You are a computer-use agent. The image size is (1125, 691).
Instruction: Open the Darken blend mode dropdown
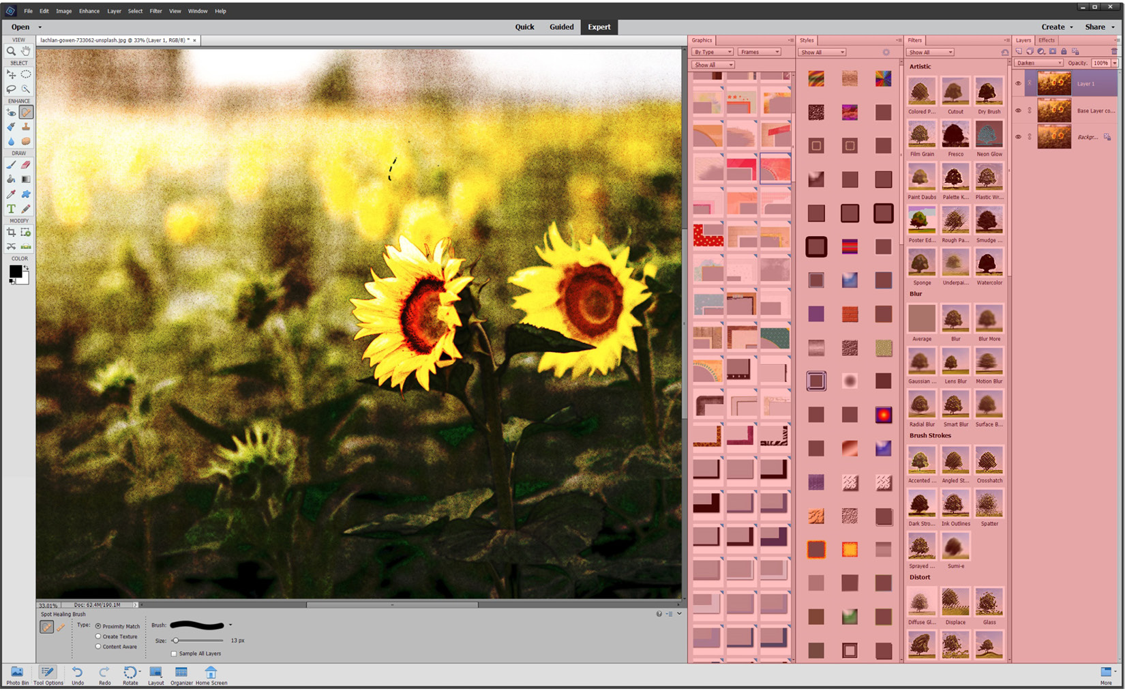(1038, 63)
